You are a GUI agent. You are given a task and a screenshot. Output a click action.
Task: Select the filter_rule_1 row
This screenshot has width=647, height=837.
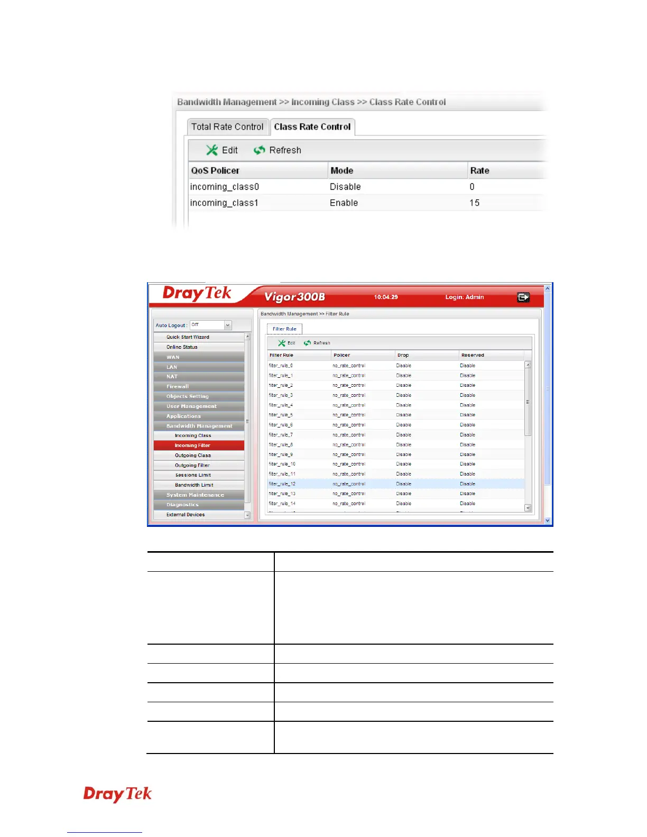(396, 376)
